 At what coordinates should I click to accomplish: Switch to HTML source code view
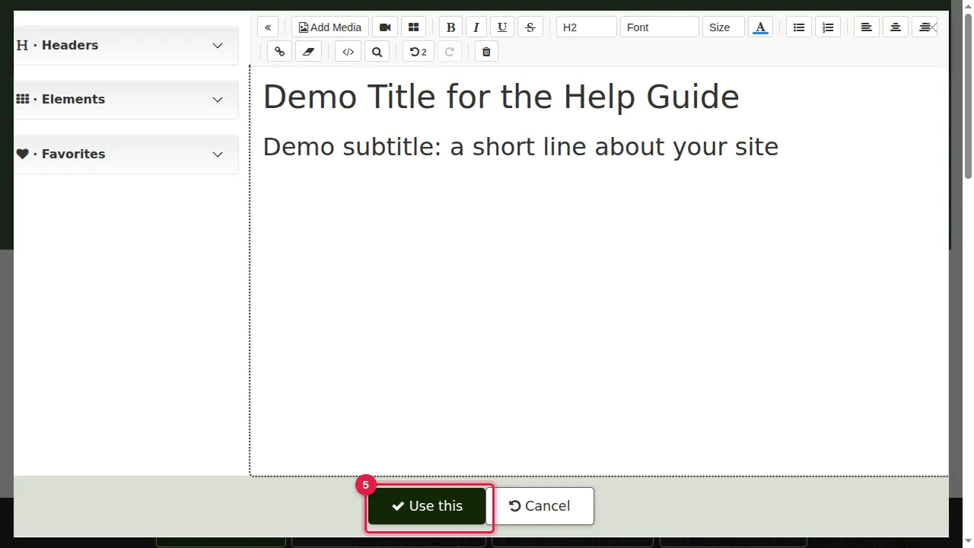(348, 52)
